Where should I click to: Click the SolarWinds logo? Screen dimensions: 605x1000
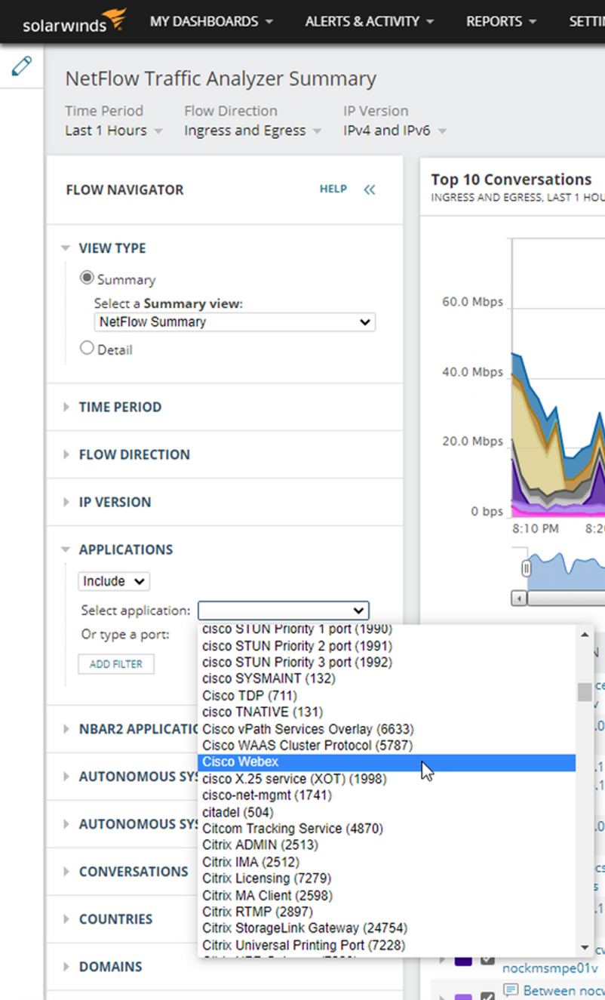tap(74, 21)
